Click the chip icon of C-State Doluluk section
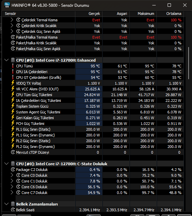Screen dimensions: 192x216 coord(13,164)
